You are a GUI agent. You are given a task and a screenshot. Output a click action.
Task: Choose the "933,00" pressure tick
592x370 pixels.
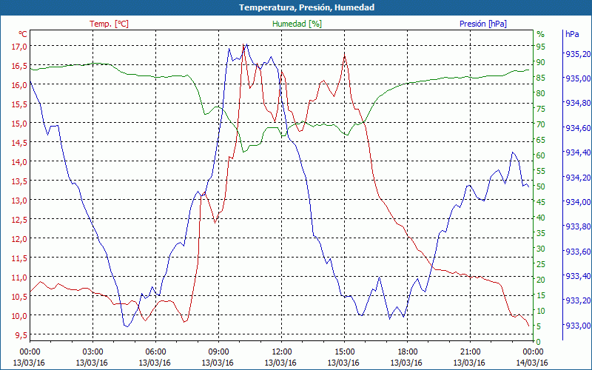click(x=578, y=326)
